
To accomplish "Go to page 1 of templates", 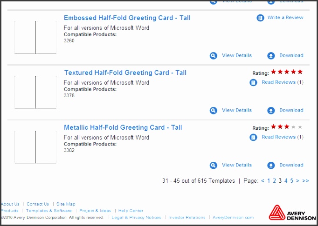I will coord(269,181).
